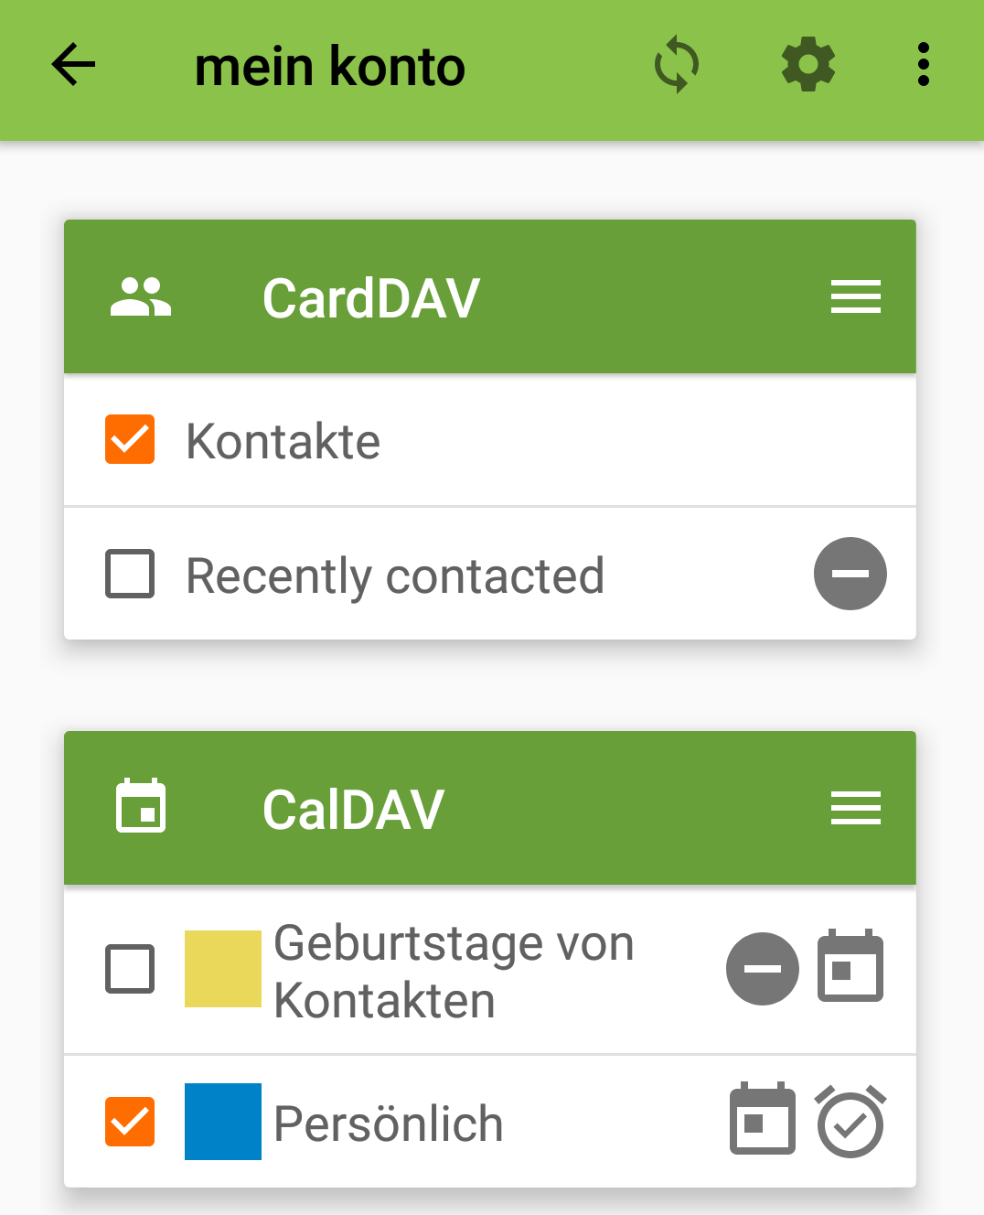Open the CalDAV hamburger menu

[x=856, y=809]
